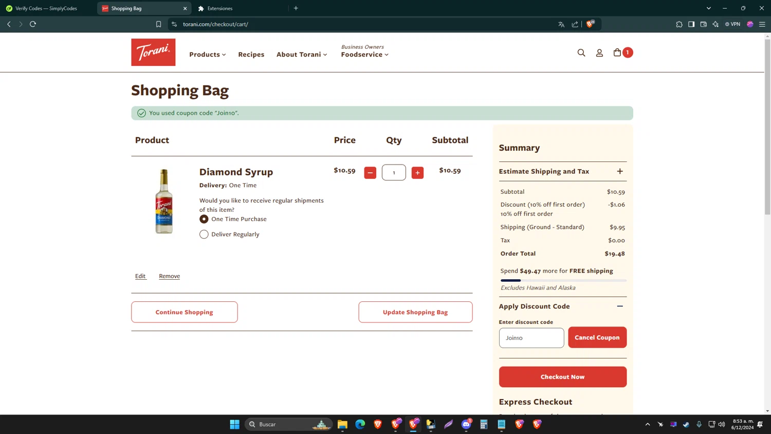Image resolution: width=771 pixels, height=434 pixels.
Task: Click the Update Shopping Bag button
Action: coord(415,312)
